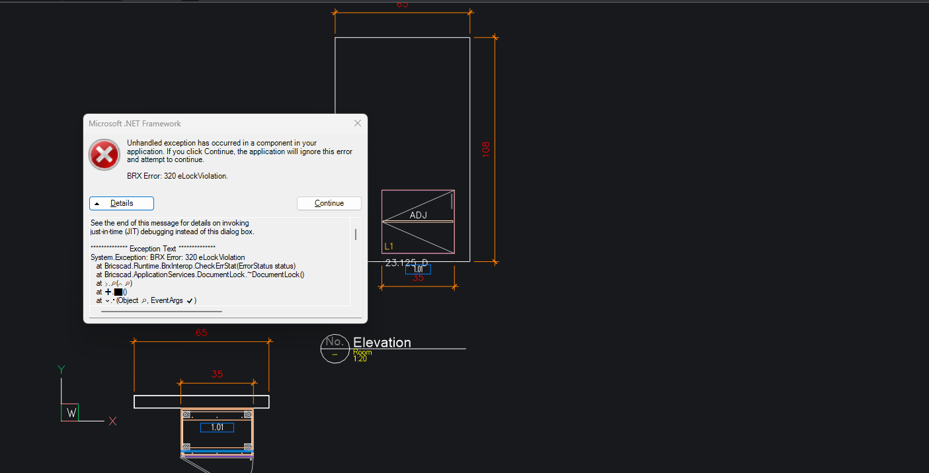The height and width of the screenshot is (473, 929).
Task: Collapse the Details section of error dialog
Action: tap(122, 203)
